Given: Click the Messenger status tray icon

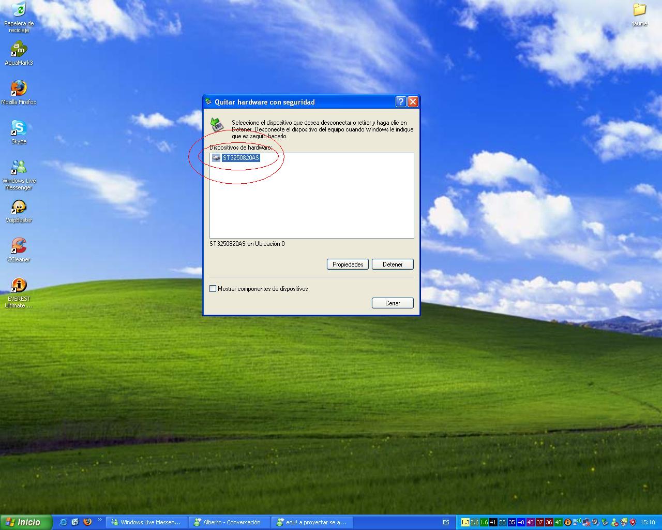Looking at the screenshot, I should pos(614,522).
